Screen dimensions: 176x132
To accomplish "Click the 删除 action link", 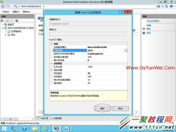I will tap(148, 29).
